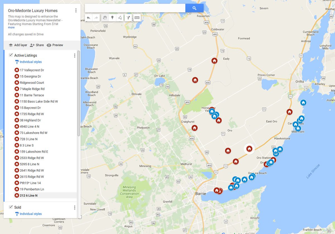Click the blue house marker at Mile Point

tap(298, 128)
